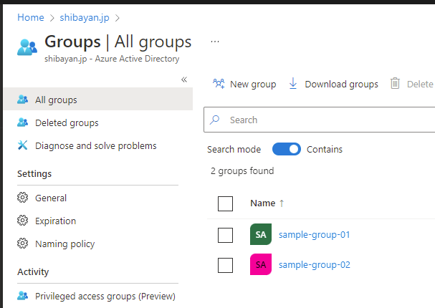435x308 pixels.
Task: Click 'shibayan.jp - Azure Active Directory' subtitle
Action: tap(112, 59)
